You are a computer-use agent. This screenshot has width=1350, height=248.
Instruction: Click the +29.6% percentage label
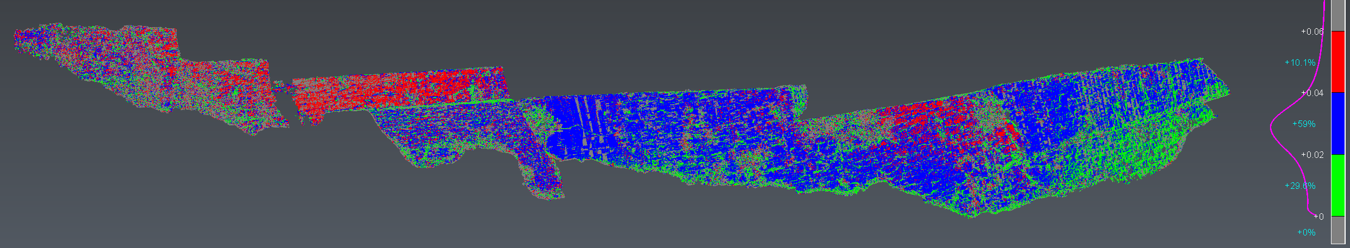tap(1299, 186)
